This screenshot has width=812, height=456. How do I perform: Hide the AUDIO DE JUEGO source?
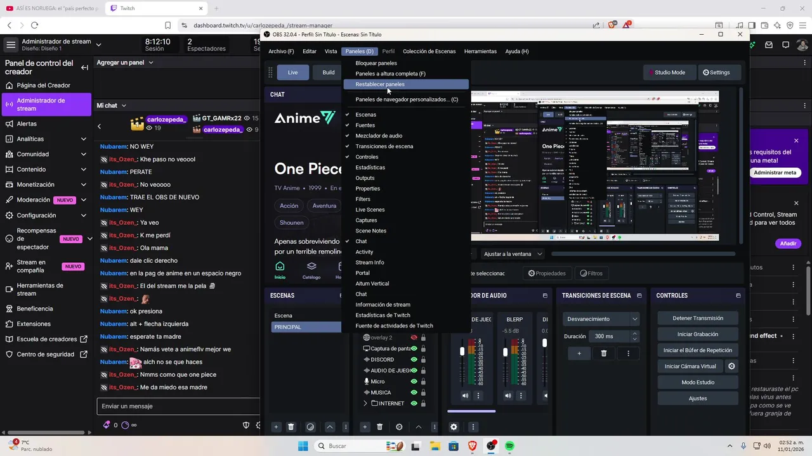[x=414, y=370]
